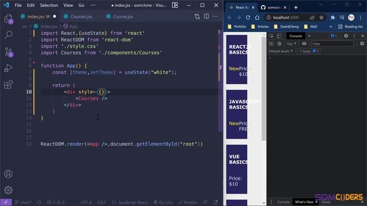This screenshot has height=206, width=367.
Task: Open DevTools settings gear
Action: point(346,35)
